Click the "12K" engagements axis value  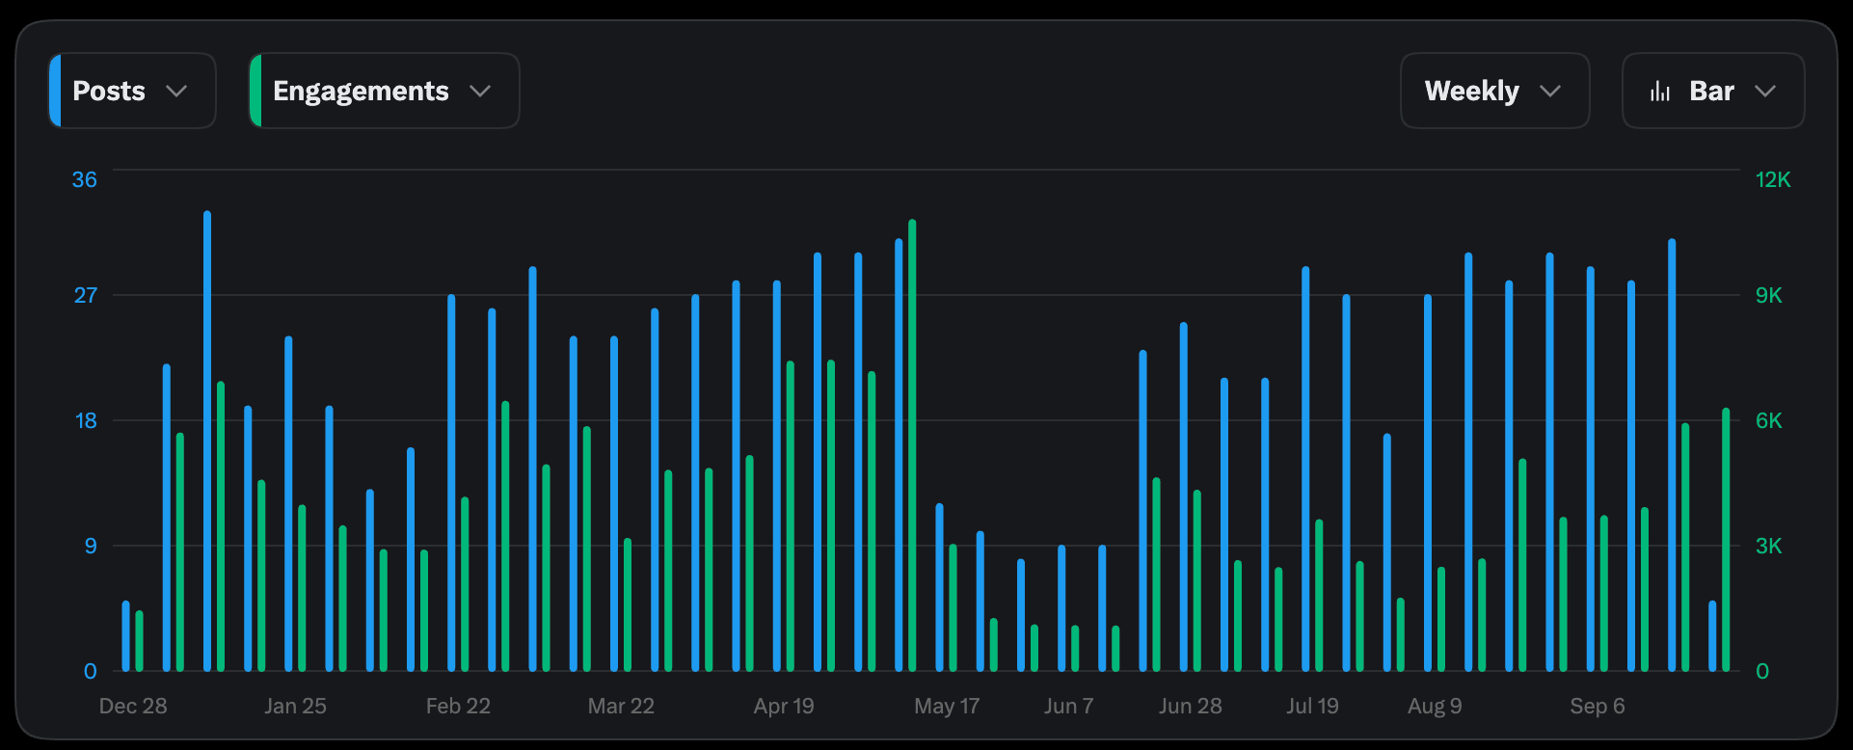click(x=1773, y=179)
